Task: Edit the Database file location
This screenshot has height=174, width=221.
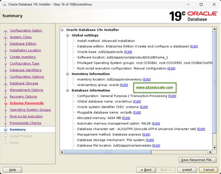Action: [156, 146]
